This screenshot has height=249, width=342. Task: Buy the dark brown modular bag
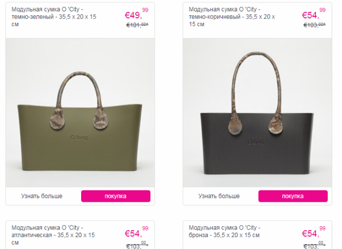tap(293, 196)
